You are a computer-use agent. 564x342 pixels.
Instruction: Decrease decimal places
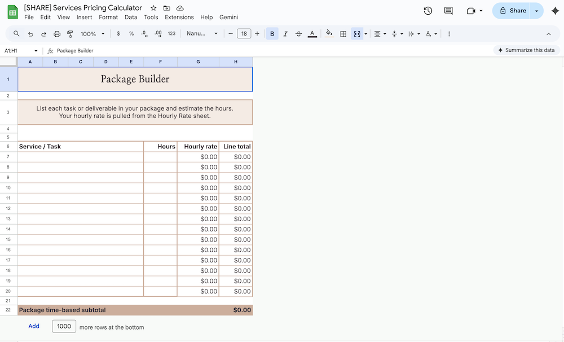point(144,33)
